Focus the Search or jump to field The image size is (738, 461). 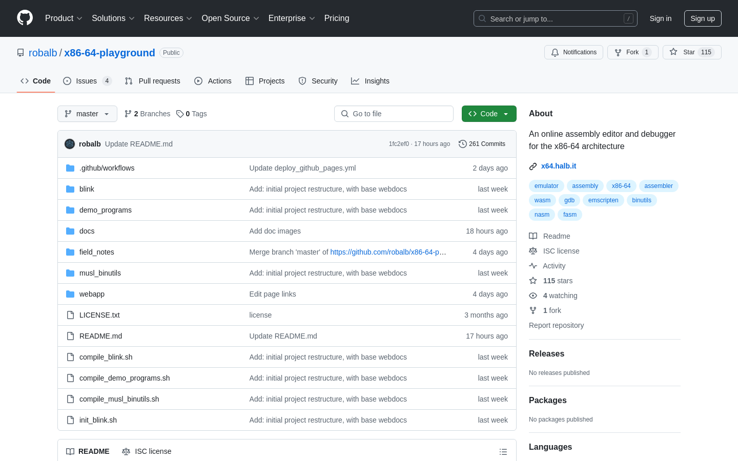556,18
